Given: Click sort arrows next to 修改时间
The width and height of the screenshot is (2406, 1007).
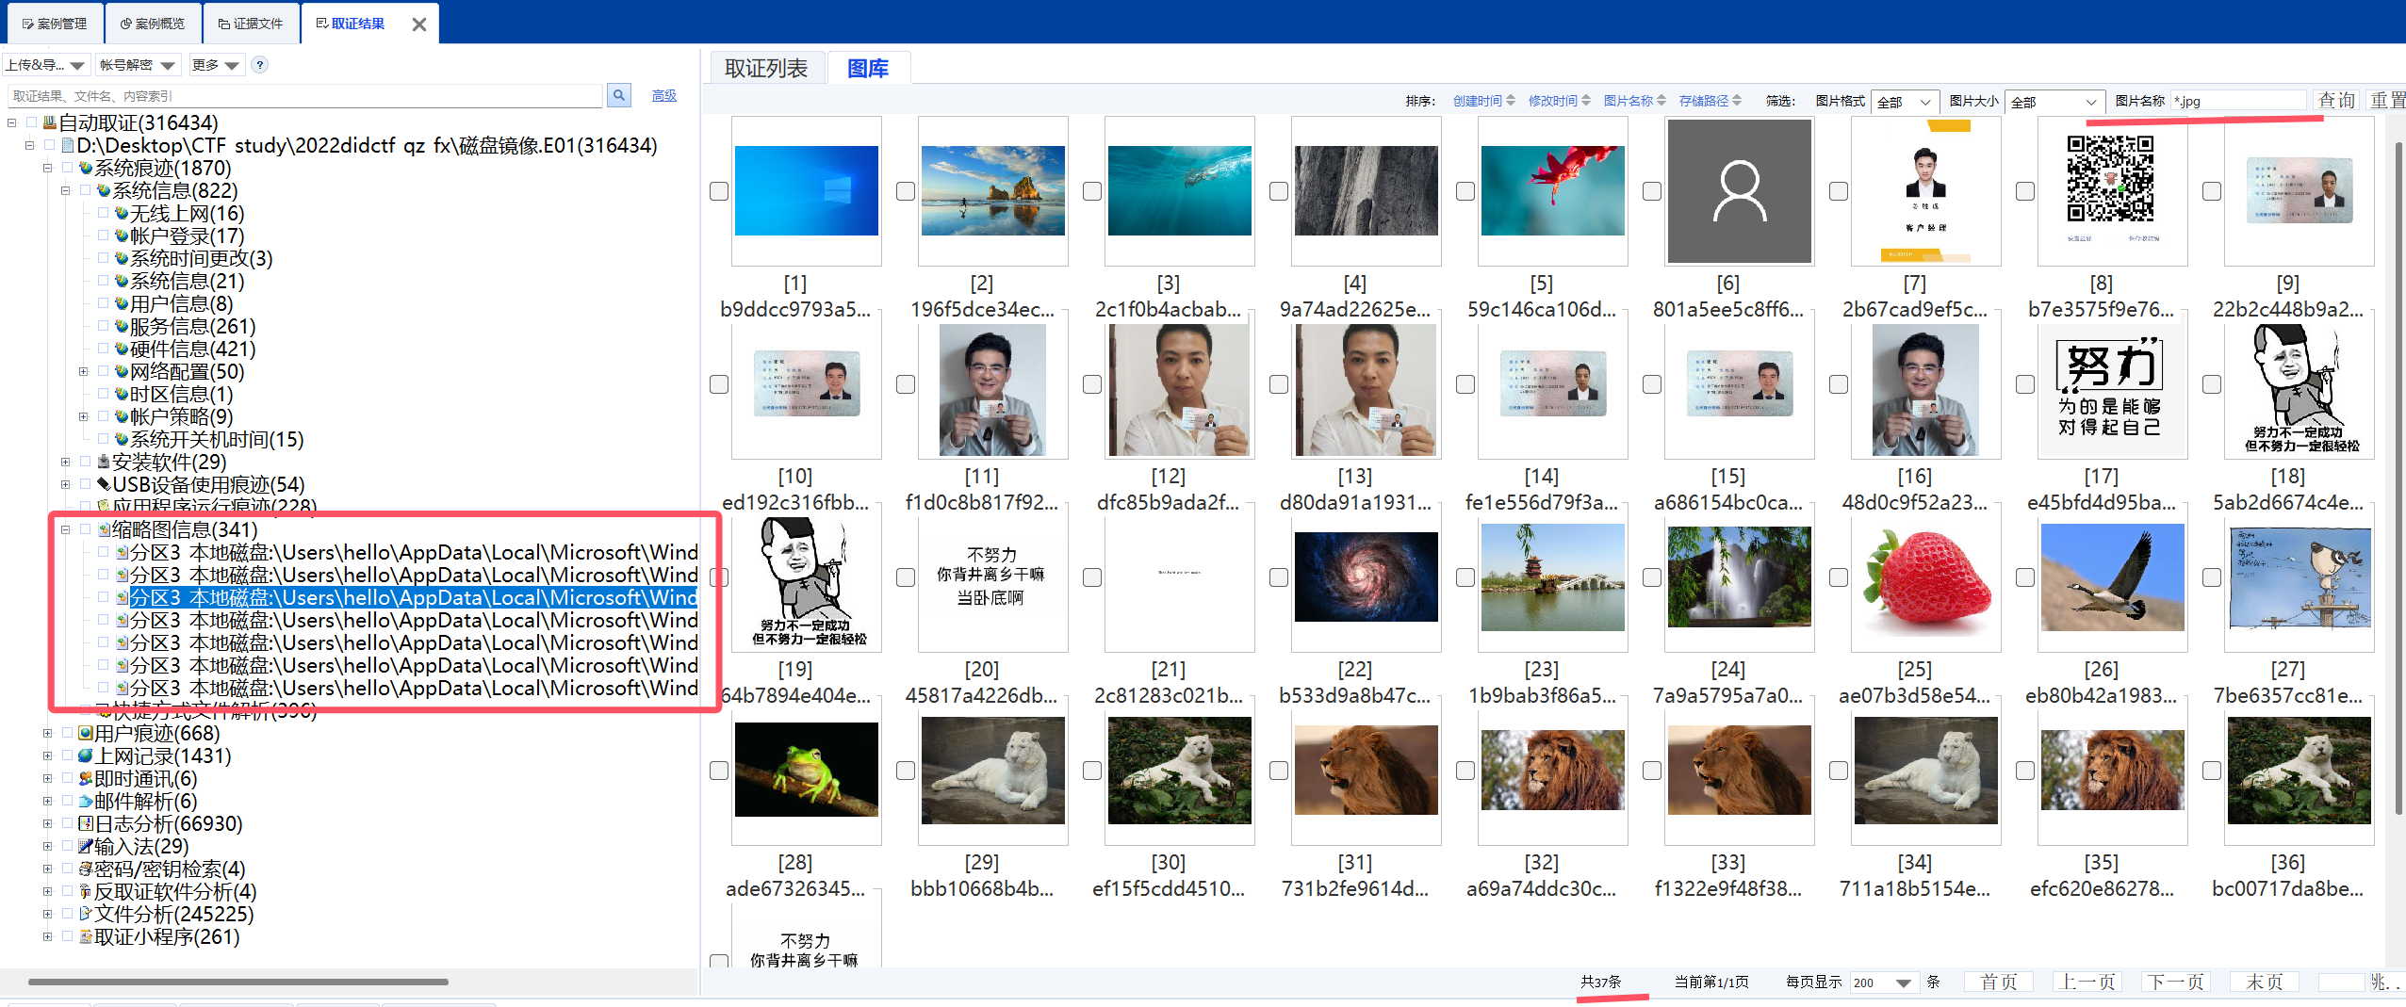Looking at the screenshot, I should pyautogui.click(x=1586, y=101).
